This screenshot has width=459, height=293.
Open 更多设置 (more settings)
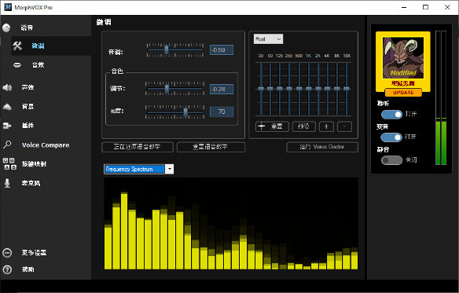click(34, 253)
